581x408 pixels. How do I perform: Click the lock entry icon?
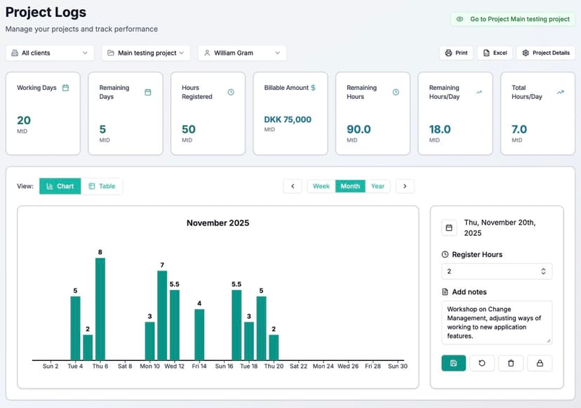[x=539, y=363]
